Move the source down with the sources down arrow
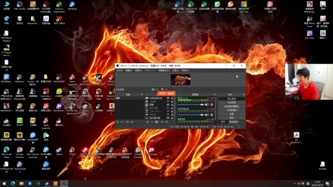This screenshot has width=333, height=187. (x=166, y=122)
